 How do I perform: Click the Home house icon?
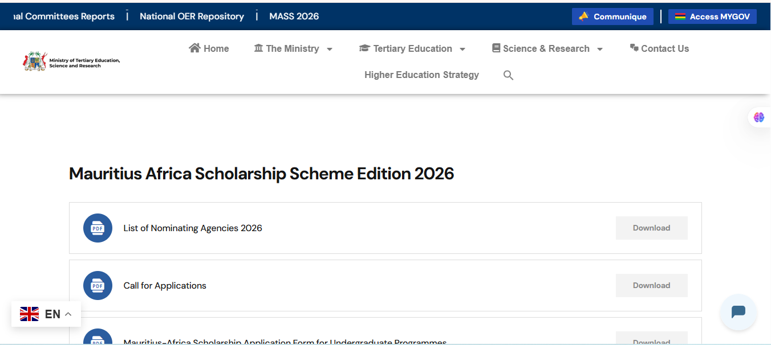coord(194,48)
